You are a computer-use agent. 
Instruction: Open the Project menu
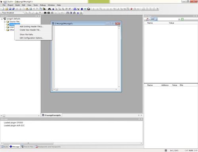point(10,5)
